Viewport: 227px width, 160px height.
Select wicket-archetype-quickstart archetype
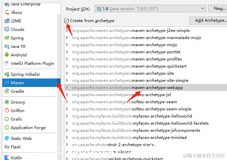(x=136, y=158)
